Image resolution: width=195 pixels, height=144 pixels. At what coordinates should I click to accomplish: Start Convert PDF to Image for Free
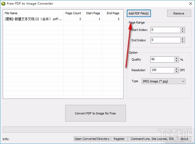coord(95,113)
